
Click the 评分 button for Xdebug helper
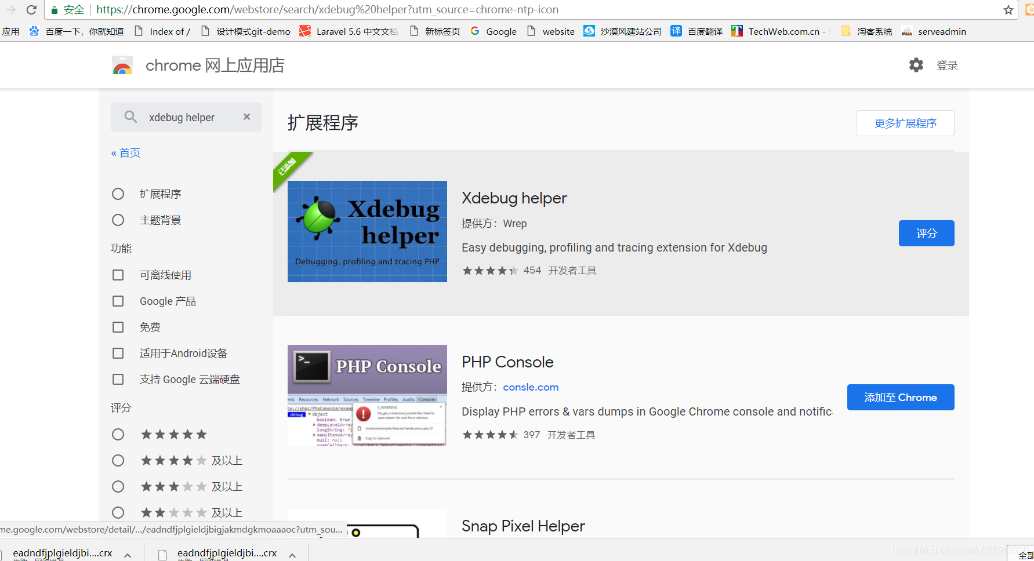point(927,233)
